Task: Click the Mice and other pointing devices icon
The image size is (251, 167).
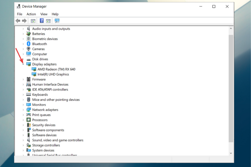Action: 28,100
